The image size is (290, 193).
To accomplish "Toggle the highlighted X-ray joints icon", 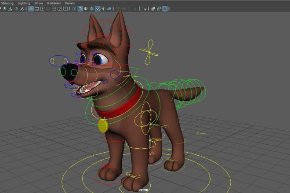I will [x=165, y=8].
